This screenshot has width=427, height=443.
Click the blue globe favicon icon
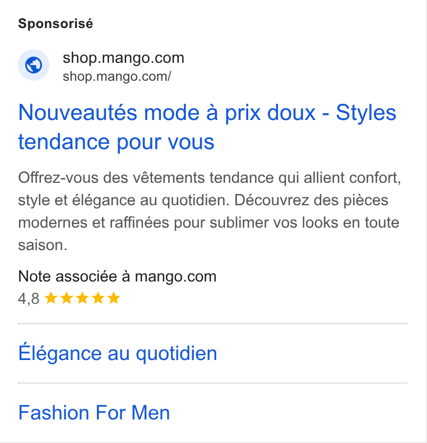(x=34, y=65)
